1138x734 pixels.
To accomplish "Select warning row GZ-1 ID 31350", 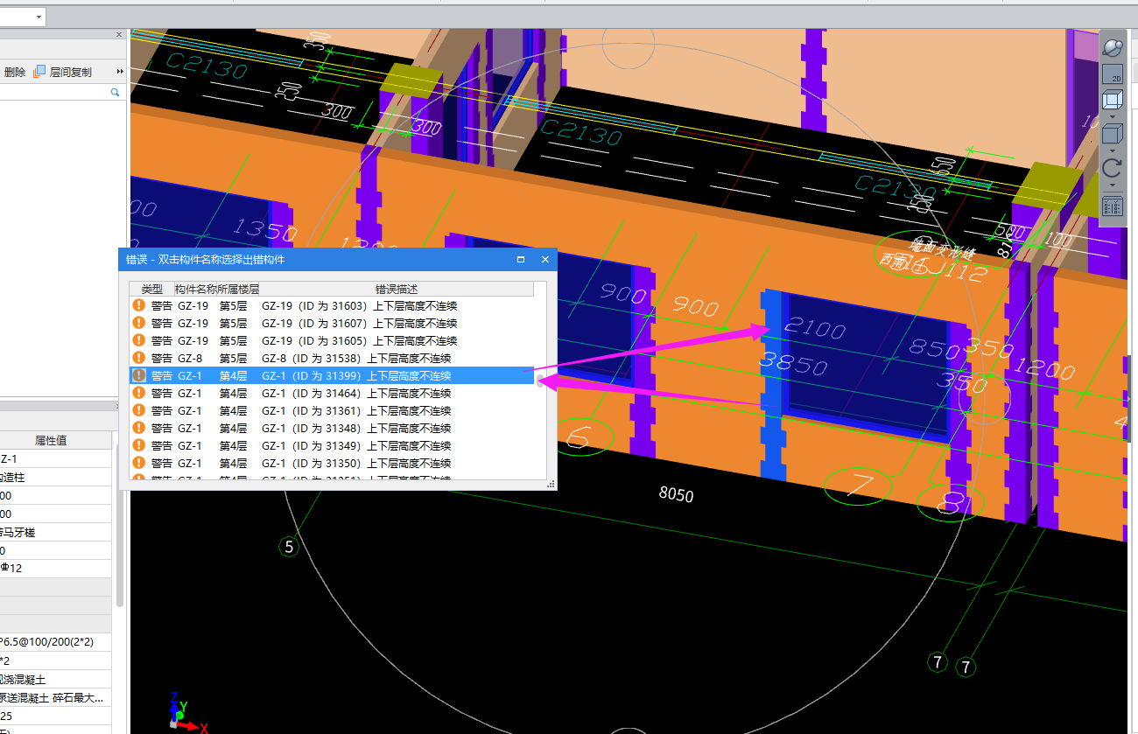I will (x=332, y=464).
